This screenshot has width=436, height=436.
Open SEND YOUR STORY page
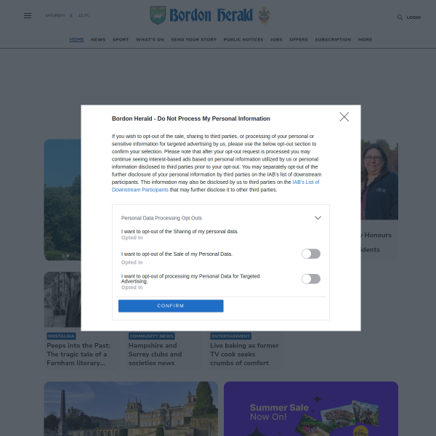pyautogui.click(x=194, y=39)
